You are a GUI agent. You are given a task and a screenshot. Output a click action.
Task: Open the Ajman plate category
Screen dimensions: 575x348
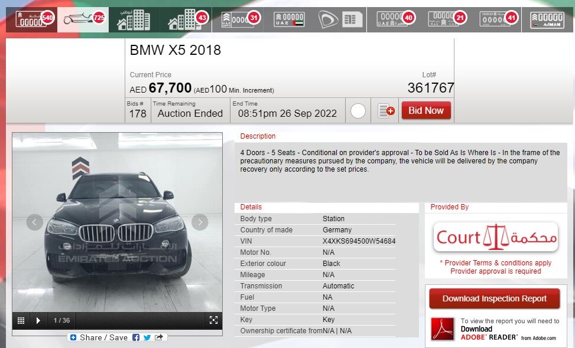tap(547, 19)
